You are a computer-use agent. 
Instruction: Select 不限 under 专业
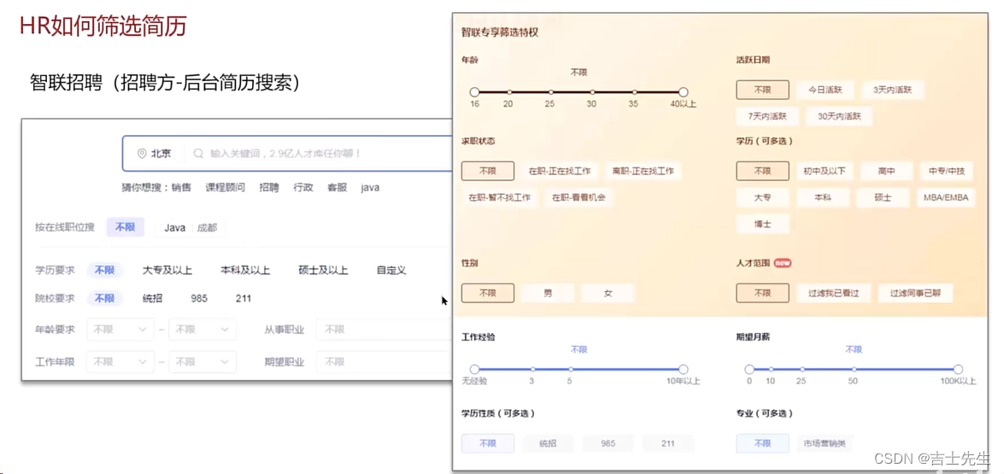762,443
